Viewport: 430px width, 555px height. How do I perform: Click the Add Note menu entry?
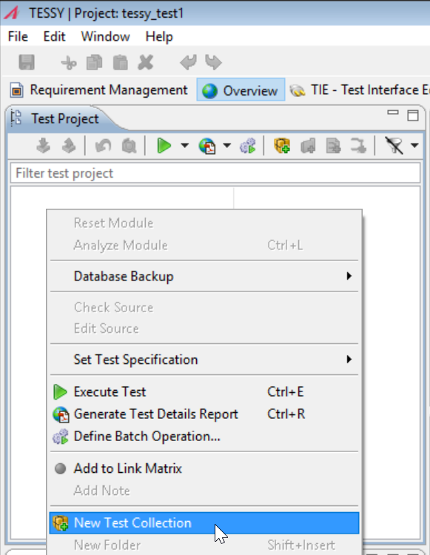204,491
